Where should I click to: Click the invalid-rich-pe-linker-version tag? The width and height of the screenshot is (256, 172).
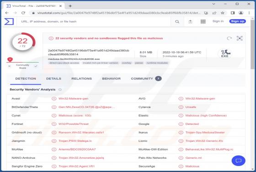pos(101,63)
